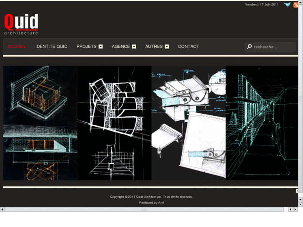Expand the PROJETS dropdown arrow
Viewport: 303px width, 227px height.
[101, 47]
